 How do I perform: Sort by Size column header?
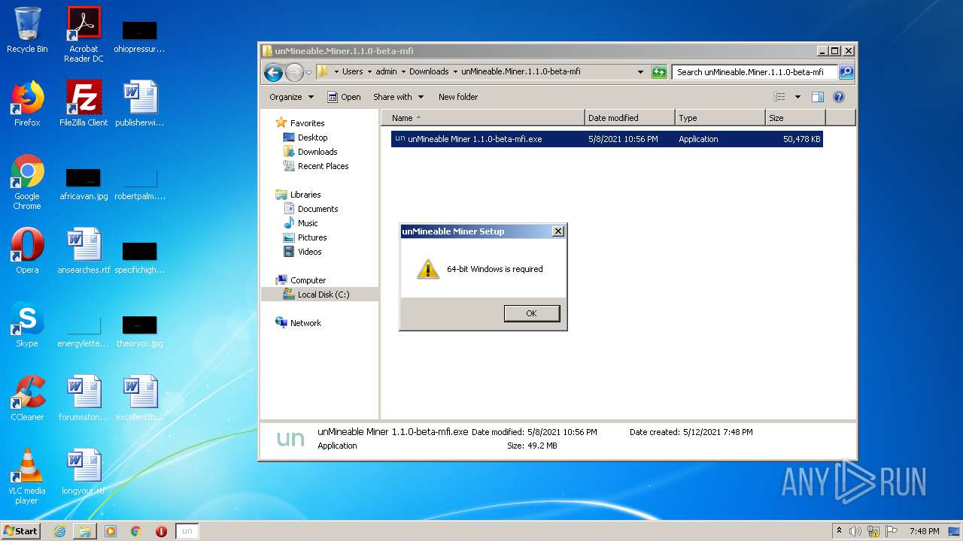(795, 118)
